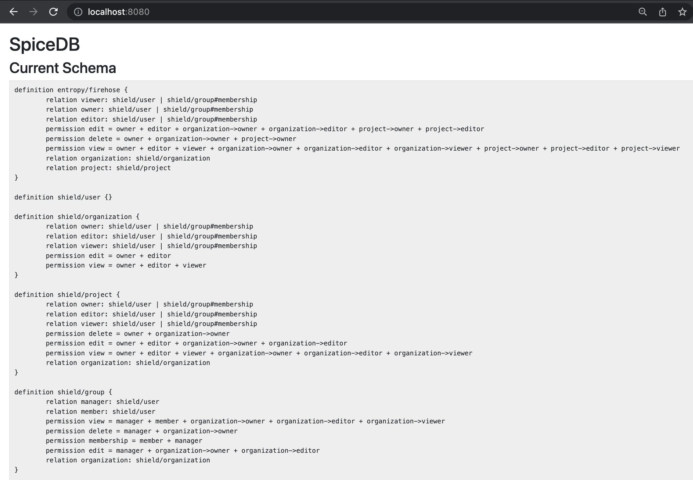Click firehose "relation viewer: shield/user" line
Screen dimensions: 693x480
[151, 100]
